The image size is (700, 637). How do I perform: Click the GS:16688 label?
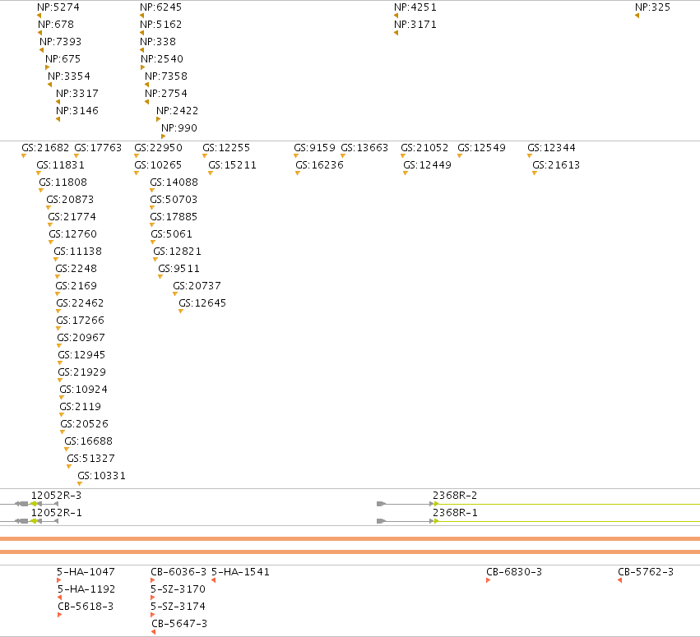click(88, 441)
